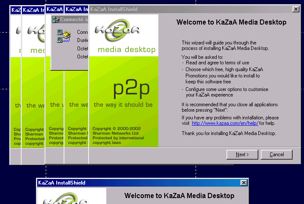Click the connection icon in Connecté à title bar

[56, 19]
